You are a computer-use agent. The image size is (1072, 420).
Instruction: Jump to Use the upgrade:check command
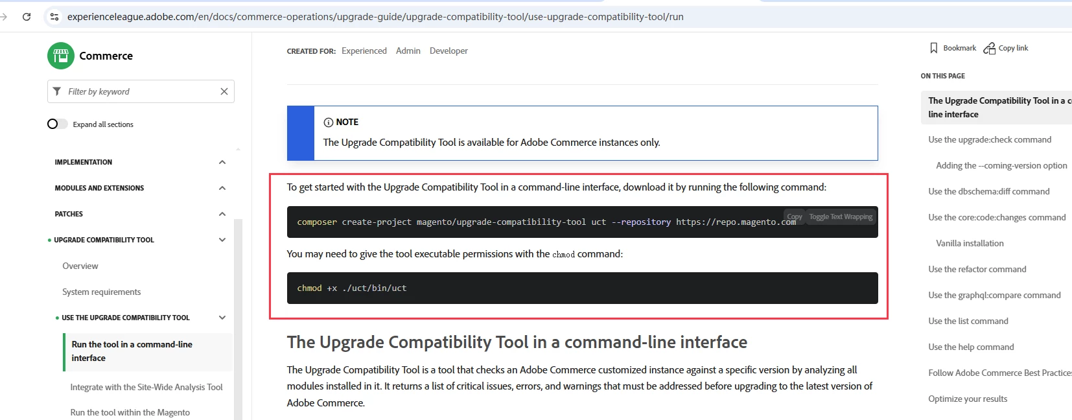tap(990, 139)
